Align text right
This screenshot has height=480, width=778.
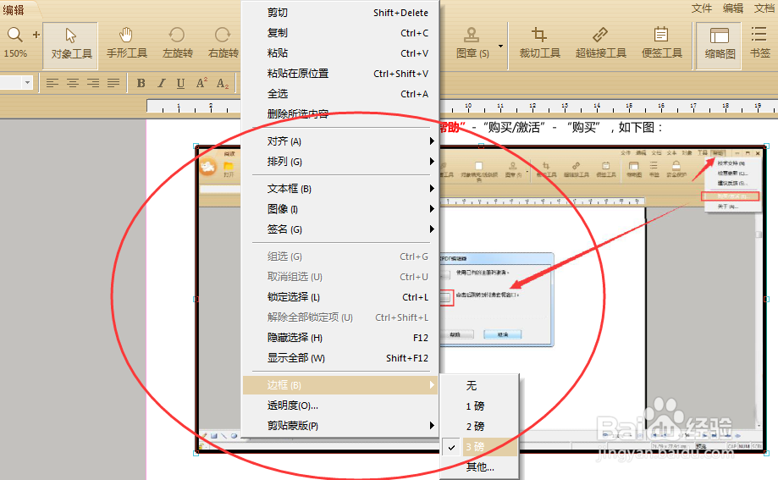coord(93,83)
